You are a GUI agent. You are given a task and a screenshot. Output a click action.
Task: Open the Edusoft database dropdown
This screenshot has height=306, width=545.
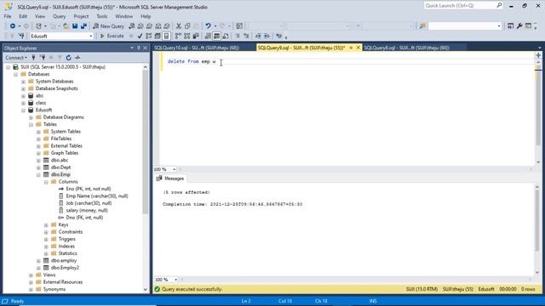click(91, 36)
